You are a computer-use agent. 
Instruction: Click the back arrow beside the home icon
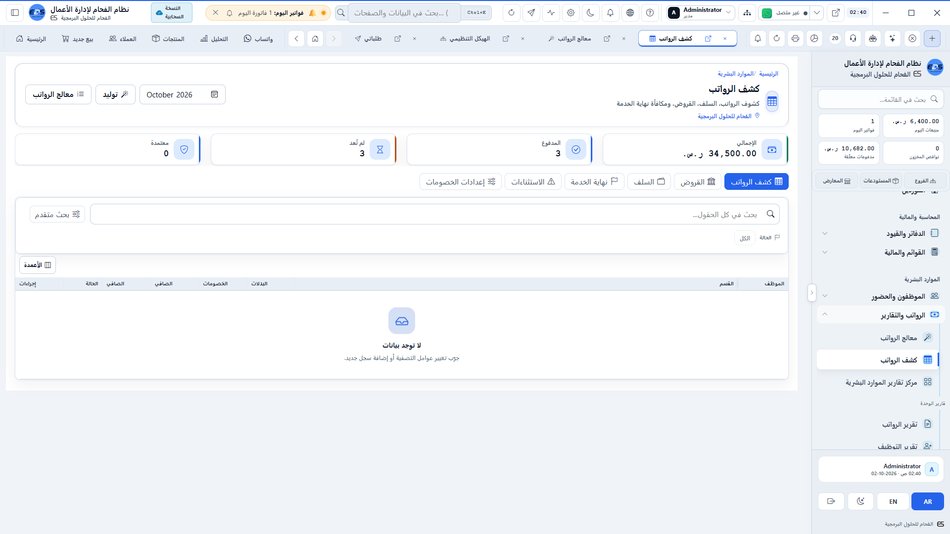296,39
